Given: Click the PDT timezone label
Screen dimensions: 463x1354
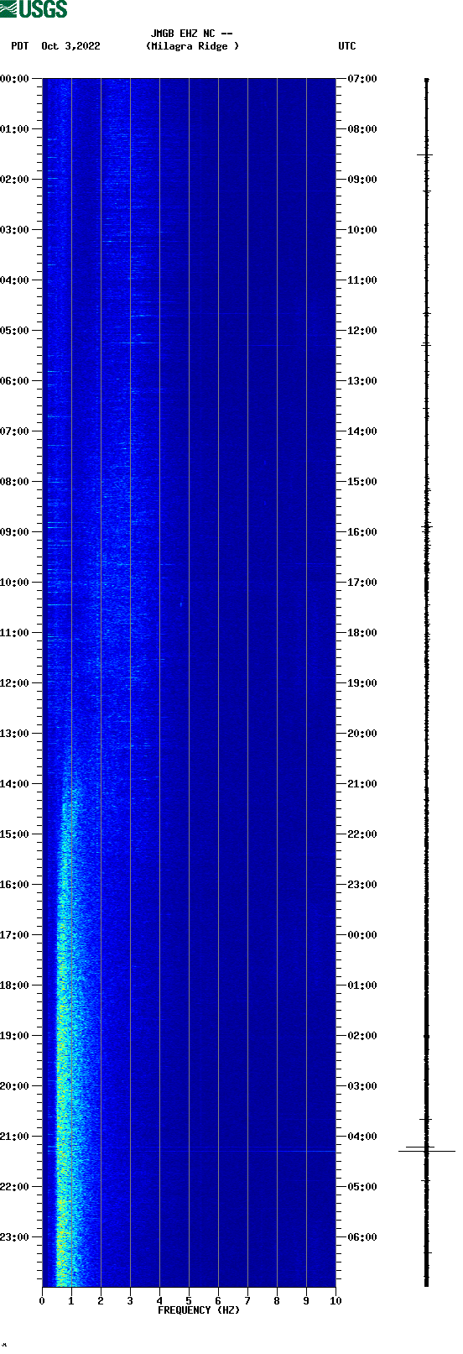Looking at the screenshot, I should (20, 46).
